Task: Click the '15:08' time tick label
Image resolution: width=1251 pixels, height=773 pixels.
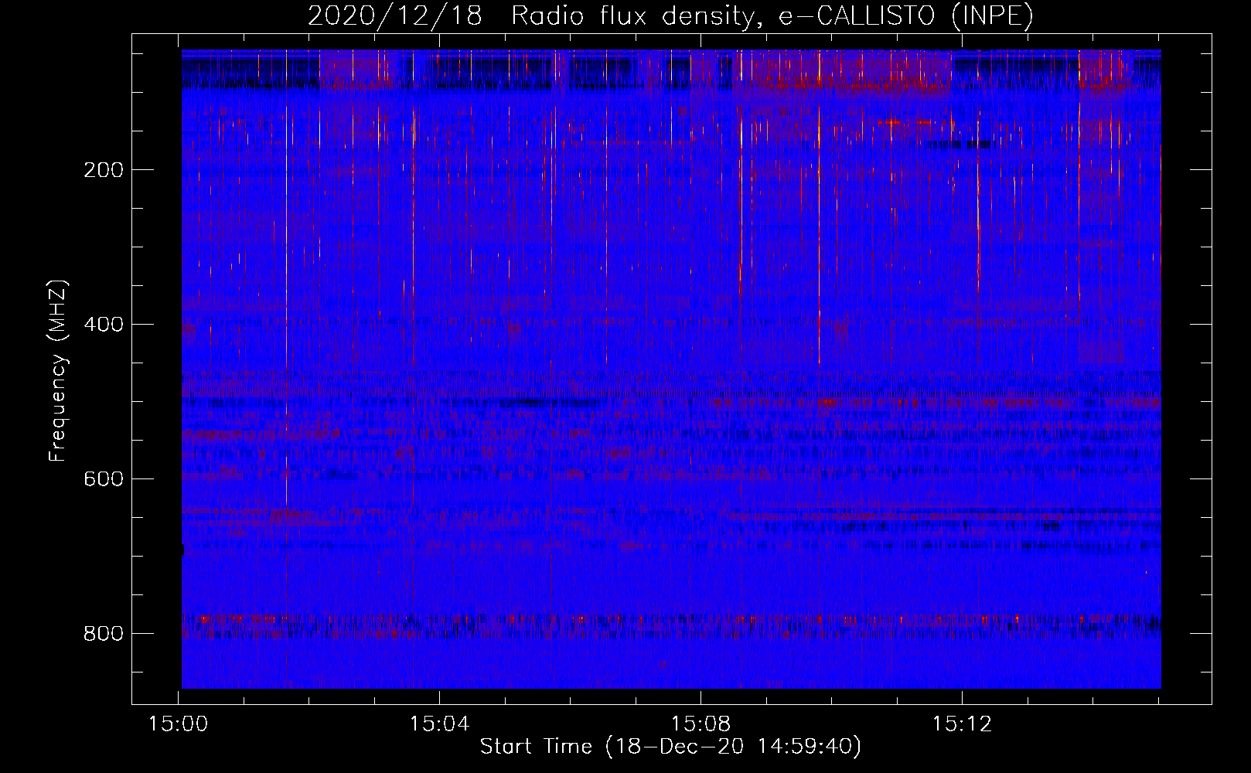Action: (x=700, y=724)
